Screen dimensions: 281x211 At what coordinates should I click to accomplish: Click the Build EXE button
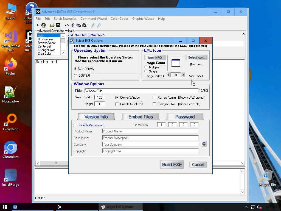coord(172,165)
